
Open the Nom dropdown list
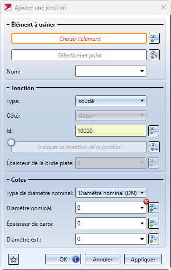[142, 71]
